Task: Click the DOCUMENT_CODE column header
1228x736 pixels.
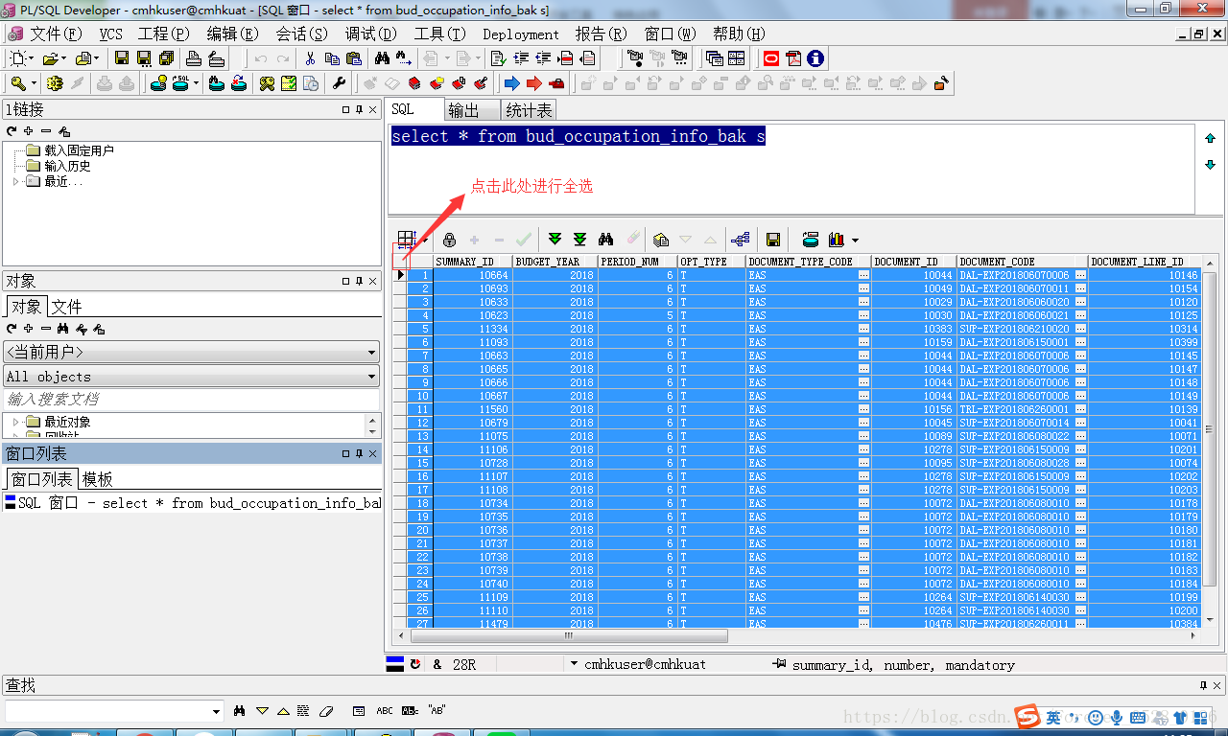Action: pos(1022,262)
